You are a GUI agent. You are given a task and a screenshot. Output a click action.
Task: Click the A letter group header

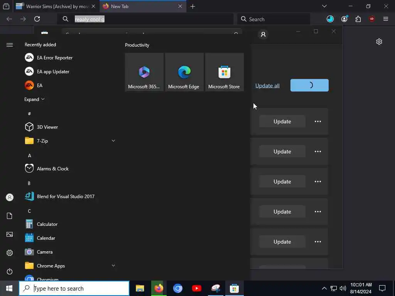coord(29,155)
